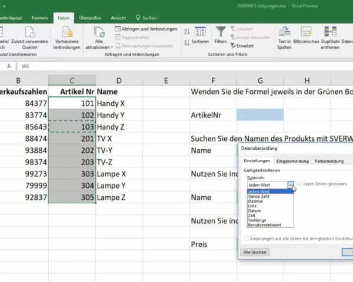Select cell containing 103
The width and height of the screenshot is (353, 282).
point(72,127)
